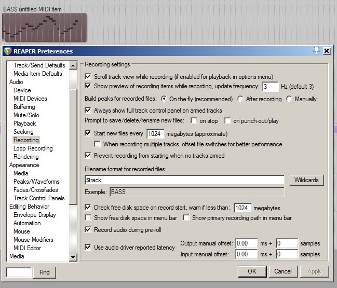Enable Show primary recording path in menu bar
337x288 pixels.
(x=186, y=218)
